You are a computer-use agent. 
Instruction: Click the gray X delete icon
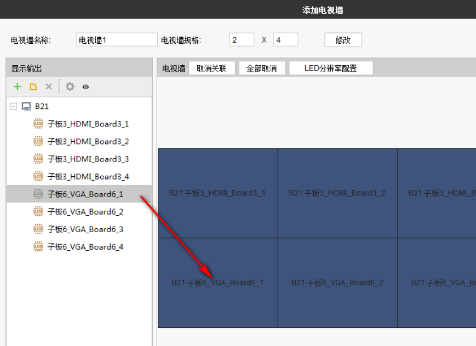click(x=48, y=86)
